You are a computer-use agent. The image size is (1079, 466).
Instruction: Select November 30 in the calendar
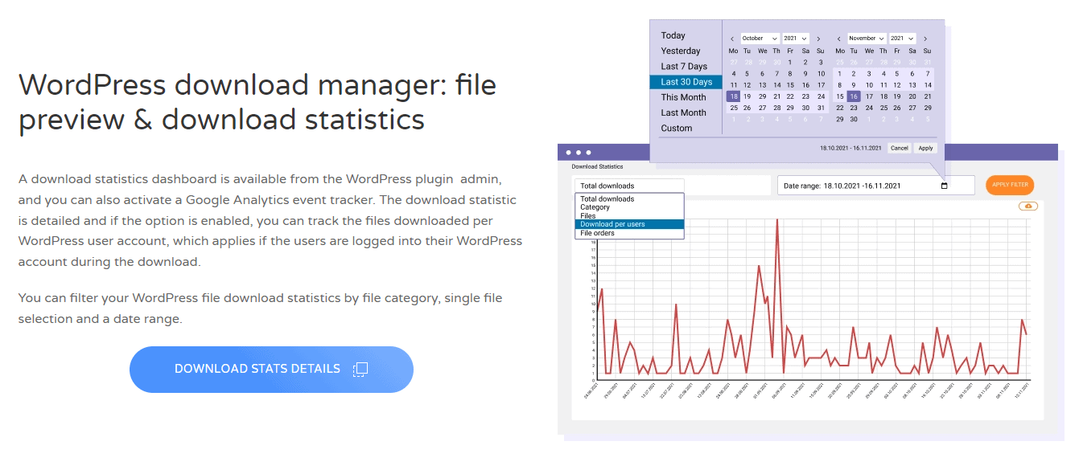pyautogui.click(x=855, y=119)
